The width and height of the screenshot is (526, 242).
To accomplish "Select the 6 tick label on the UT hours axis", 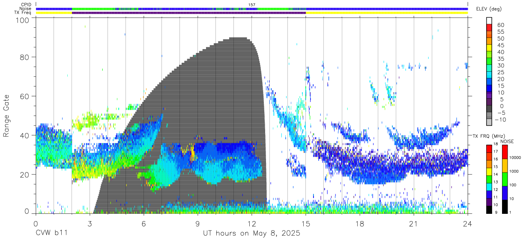I will coord(143,224).
